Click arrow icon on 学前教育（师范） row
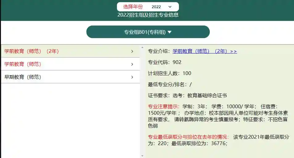The height and width of the screenshot is (158, 294). click(132, 64)
